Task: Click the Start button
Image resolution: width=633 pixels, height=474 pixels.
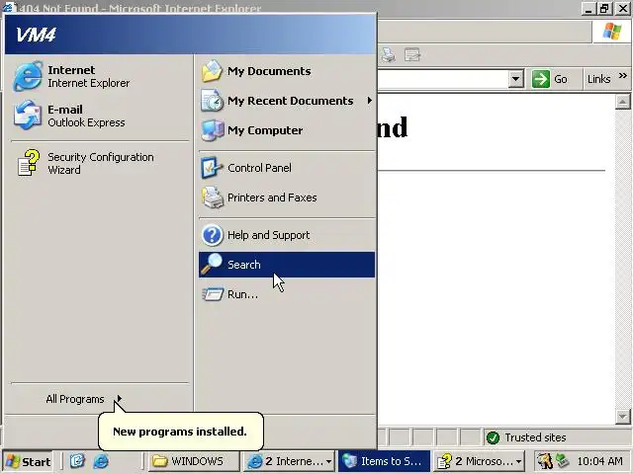Action: (x=29, y=461)
